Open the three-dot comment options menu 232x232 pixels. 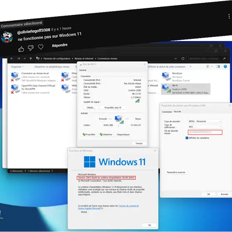(229, 16)
